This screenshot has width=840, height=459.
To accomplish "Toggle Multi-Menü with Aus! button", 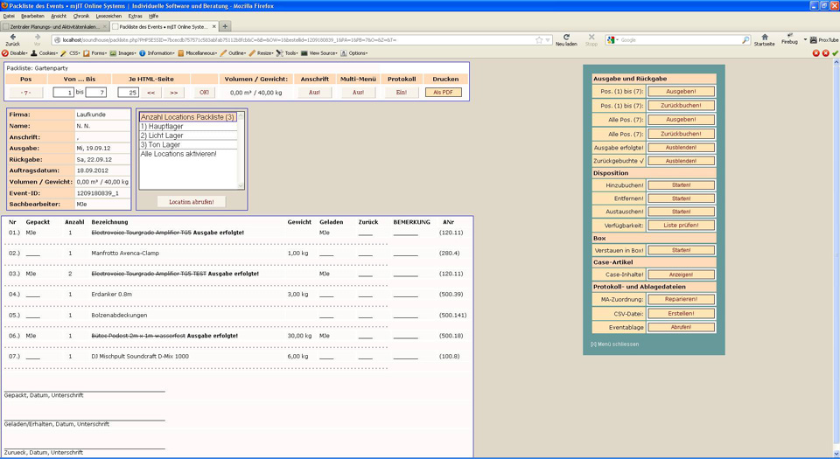I will [358, 93].
